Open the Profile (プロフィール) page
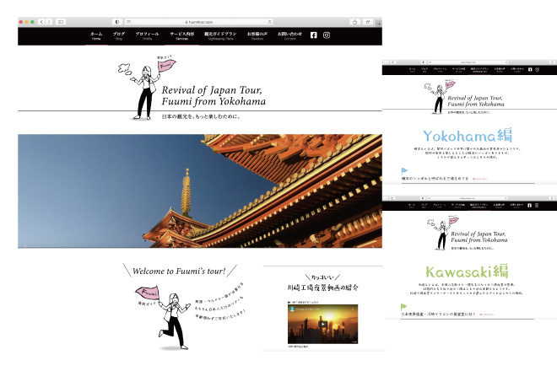This screenshot has height=371, width=557. [148, 35]
